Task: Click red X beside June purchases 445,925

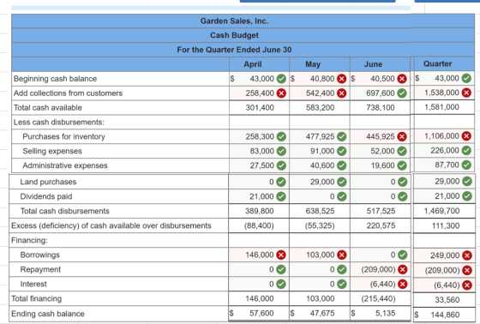Action: (x=402, y=136)
